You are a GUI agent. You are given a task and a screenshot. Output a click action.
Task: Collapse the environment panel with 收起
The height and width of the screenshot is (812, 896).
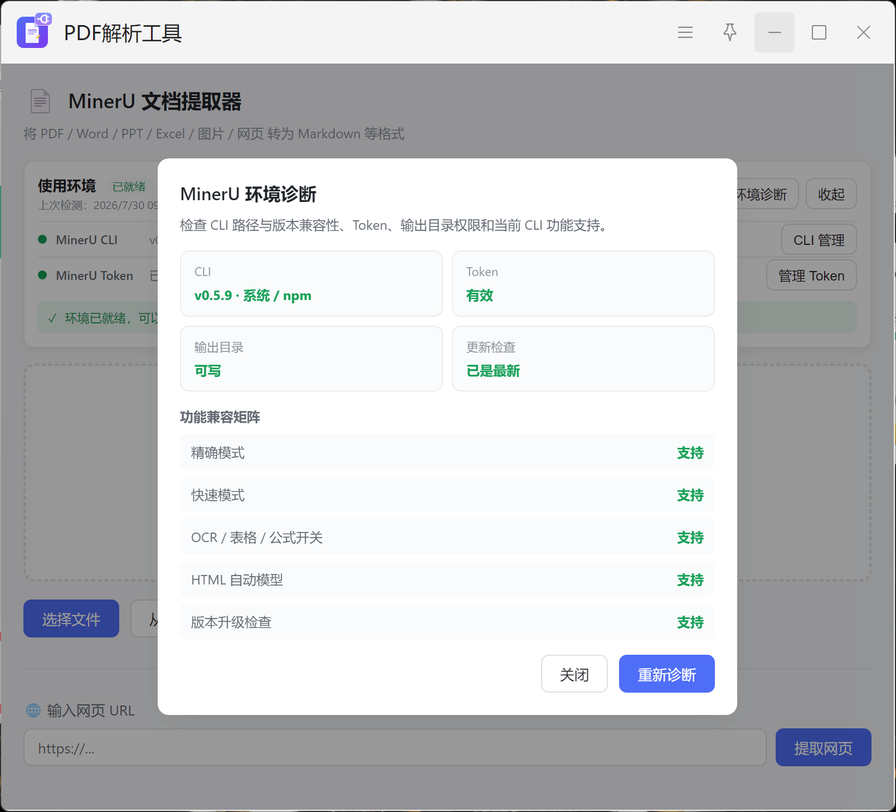[831, 194]
